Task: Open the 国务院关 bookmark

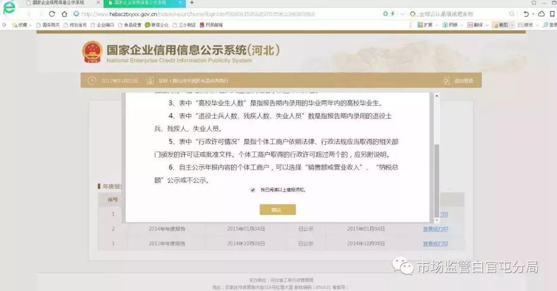Action: point(48,25)
